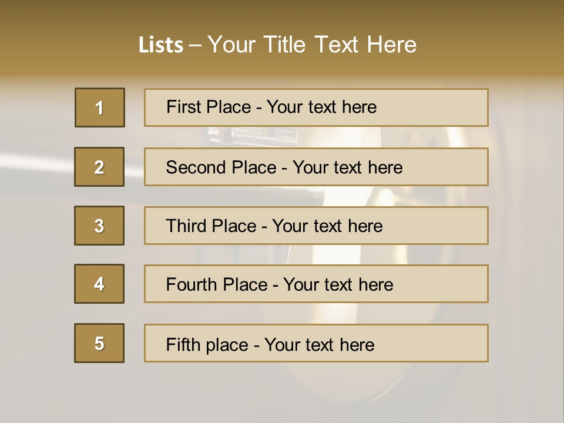564x423 pixels.
Task: Select the number 1 box
Action: [x=100, y=108]
